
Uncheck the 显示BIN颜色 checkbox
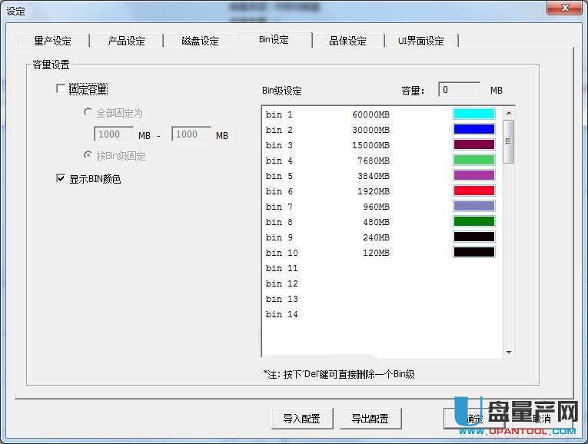(61, 179)
